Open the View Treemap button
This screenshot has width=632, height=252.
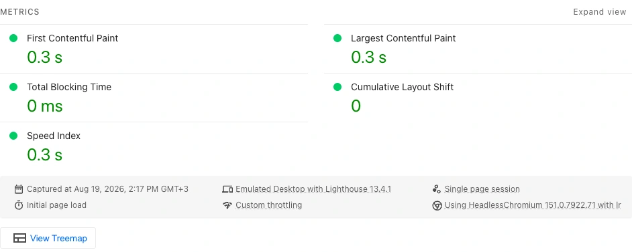(48, 239)
